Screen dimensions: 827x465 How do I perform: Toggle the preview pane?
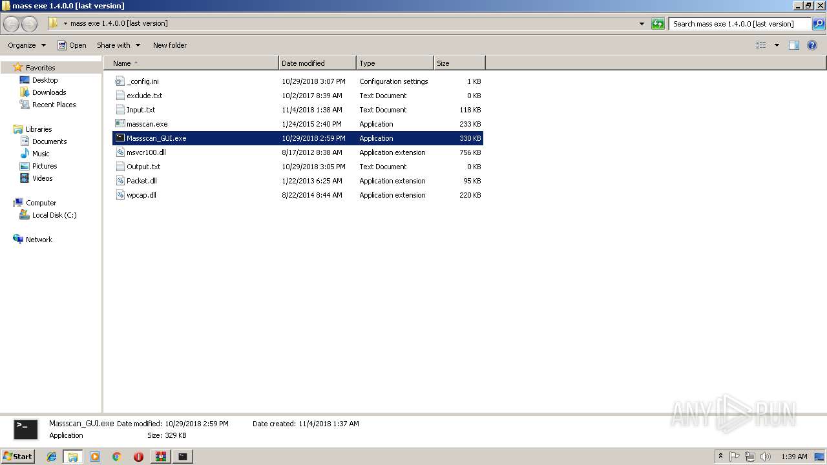[794, 45]
